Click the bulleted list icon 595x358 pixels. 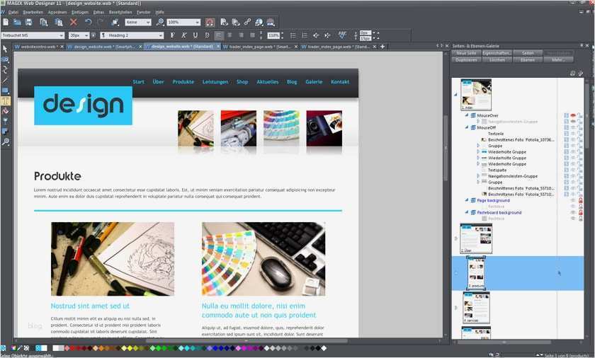tap(293, 35)
